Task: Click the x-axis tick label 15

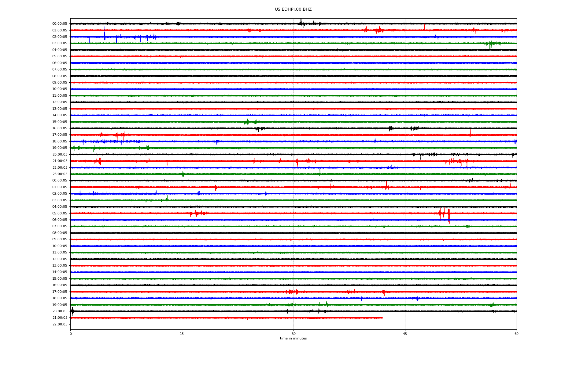Action: (182, 334)
